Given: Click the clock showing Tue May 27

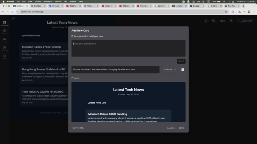Looking at the screenshot, I should [246, 2].
